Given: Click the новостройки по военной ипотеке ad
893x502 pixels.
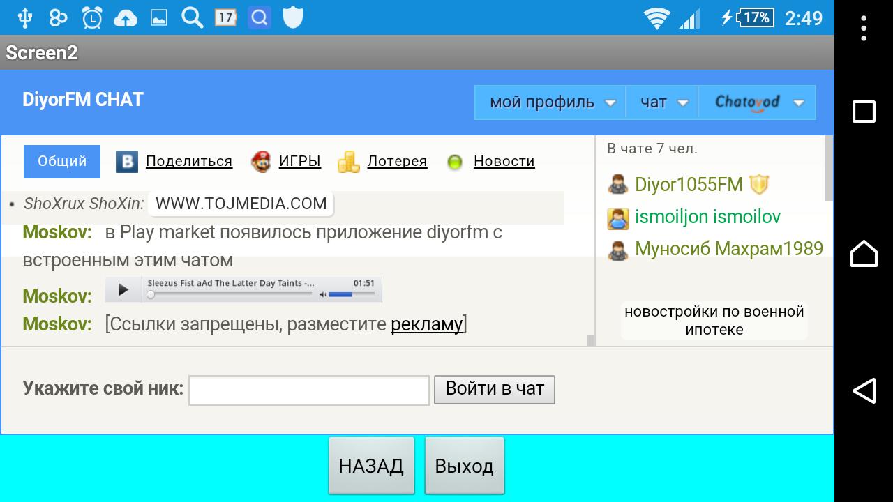Looking at the screenshot, I should pos(714,321).
